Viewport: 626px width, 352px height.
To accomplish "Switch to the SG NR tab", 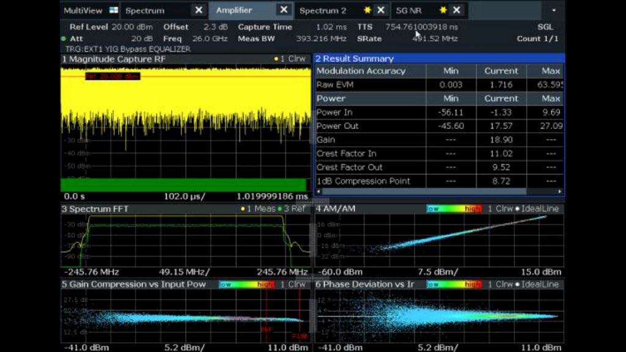I will click(x=408, y=10).
